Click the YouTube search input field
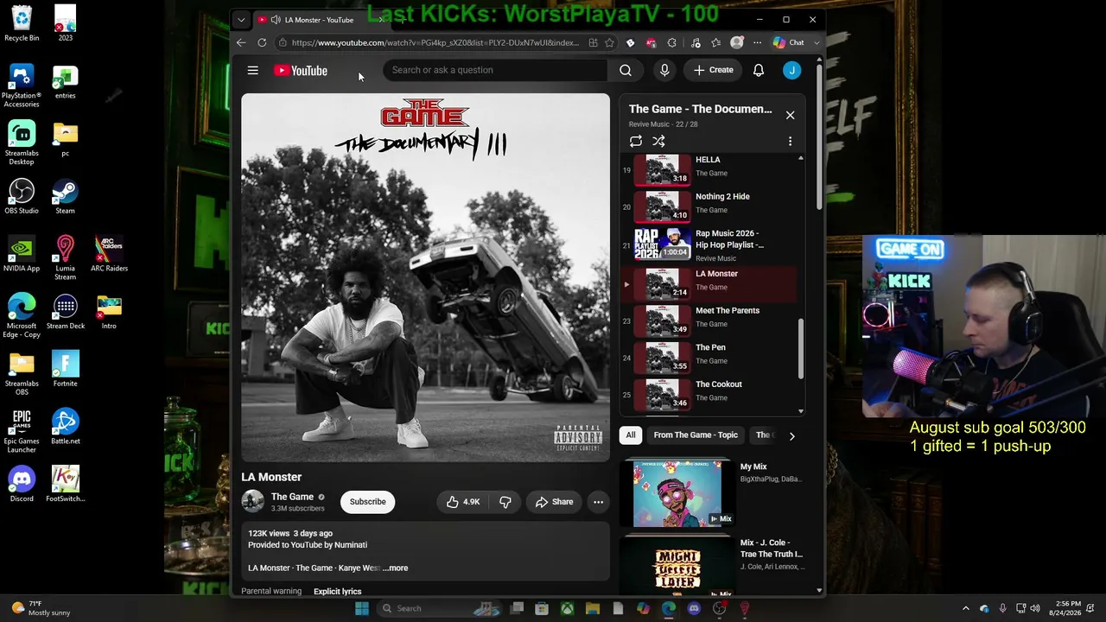The image size is (1106, 622). click(495, 70)
